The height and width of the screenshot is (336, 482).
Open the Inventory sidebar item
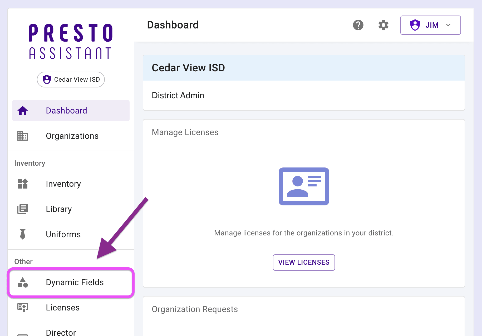71,184
